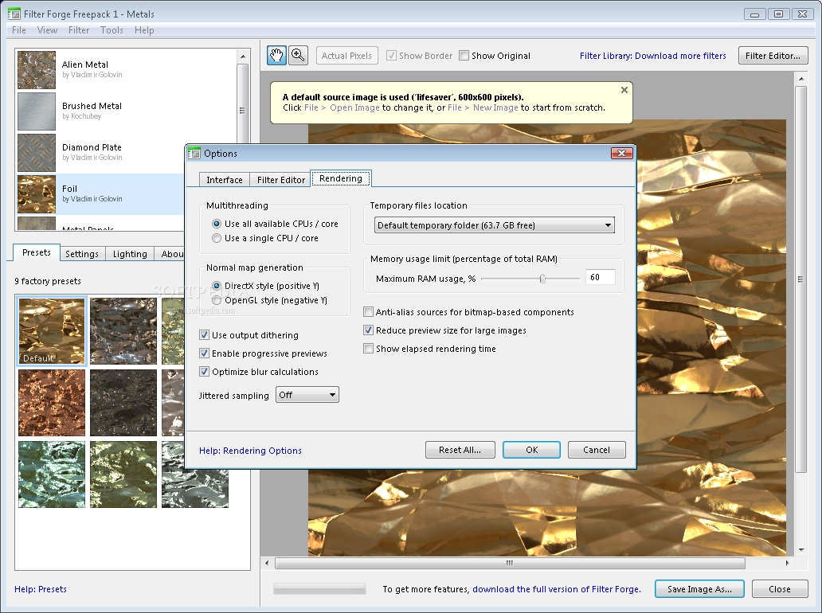Switch to the Filter Editor tab in Options
The image size is (822, 613).
point(281,180)
